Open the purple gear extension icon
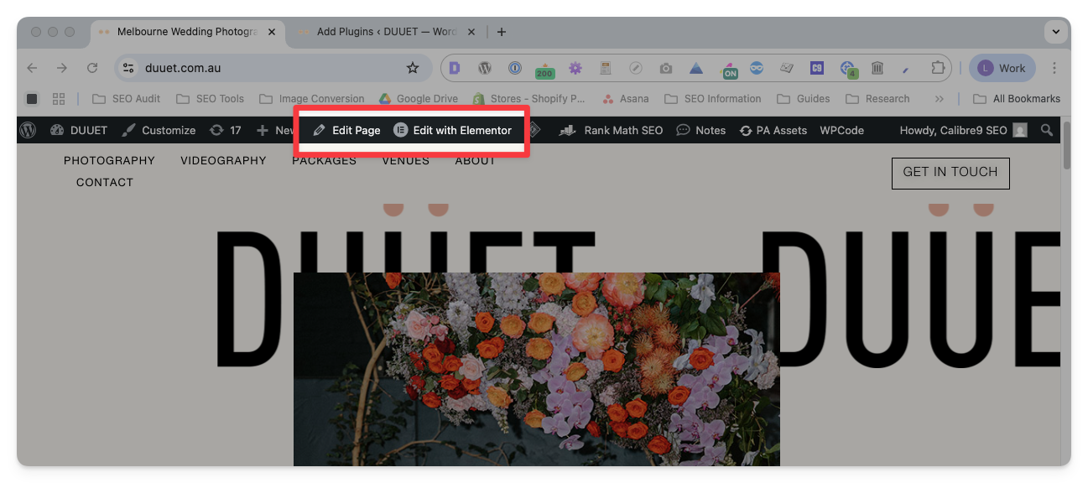Screen dimensions: 1088x483 (575, 68)
